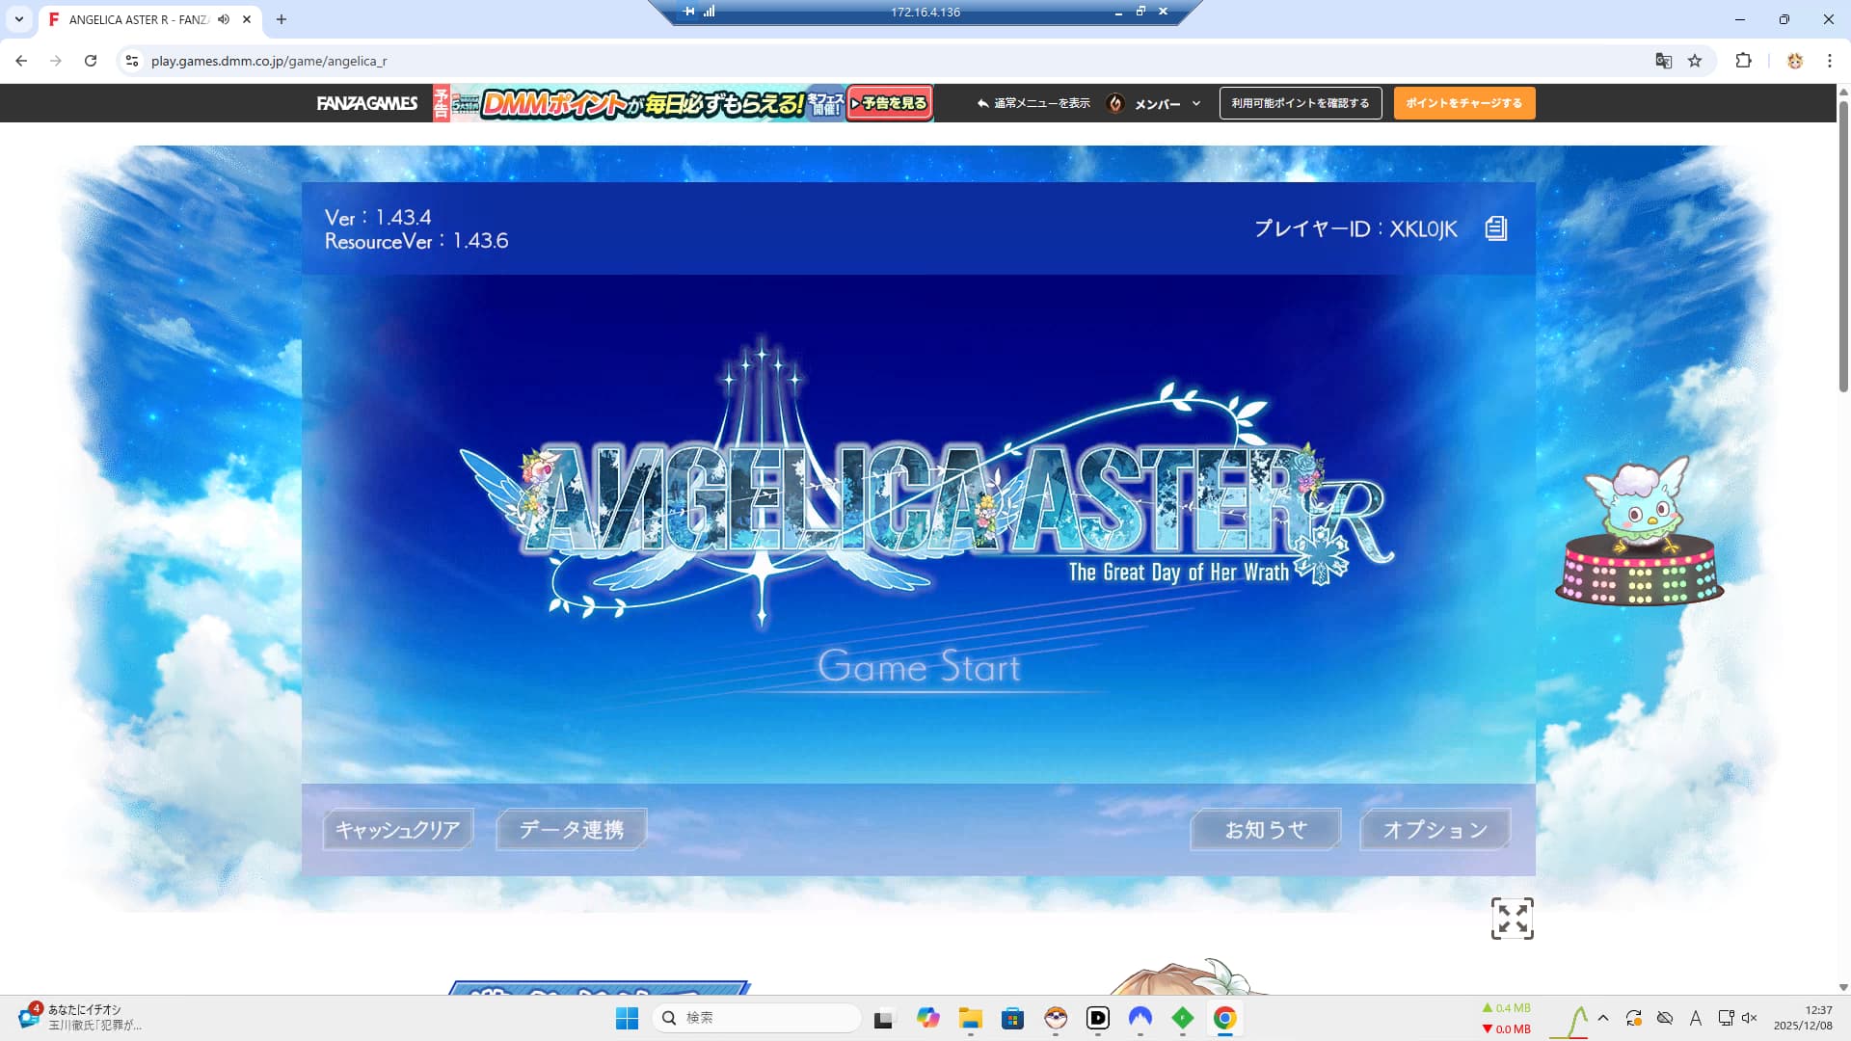This screenshot has height=1041, width=1851.
Task: Click Game Start text
Action: pyautogui.click(x=919, y=667)
